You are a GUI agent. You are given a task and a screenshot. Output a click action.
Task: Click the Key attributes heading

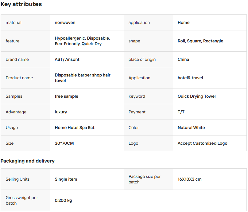[21, 4]
